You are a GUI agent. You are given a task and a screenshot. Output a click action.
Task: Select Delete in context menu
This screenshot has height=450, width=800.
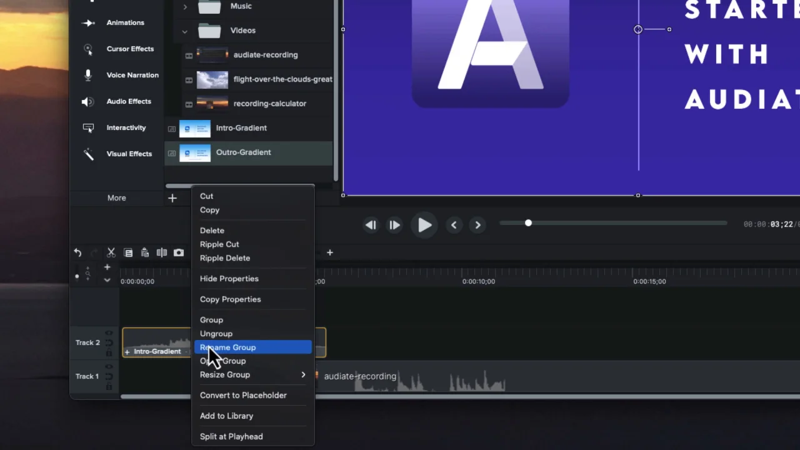coord(212,231)
